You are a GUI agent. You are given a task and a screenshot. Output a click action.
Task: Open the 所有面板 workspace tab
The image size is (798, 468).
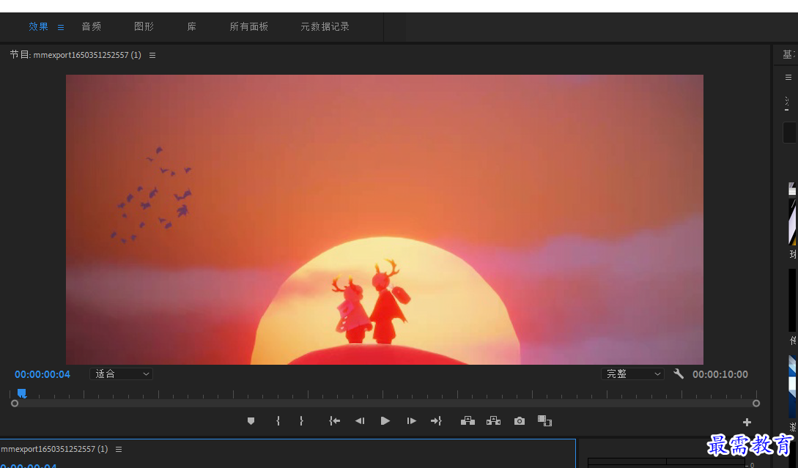(248, 26)
